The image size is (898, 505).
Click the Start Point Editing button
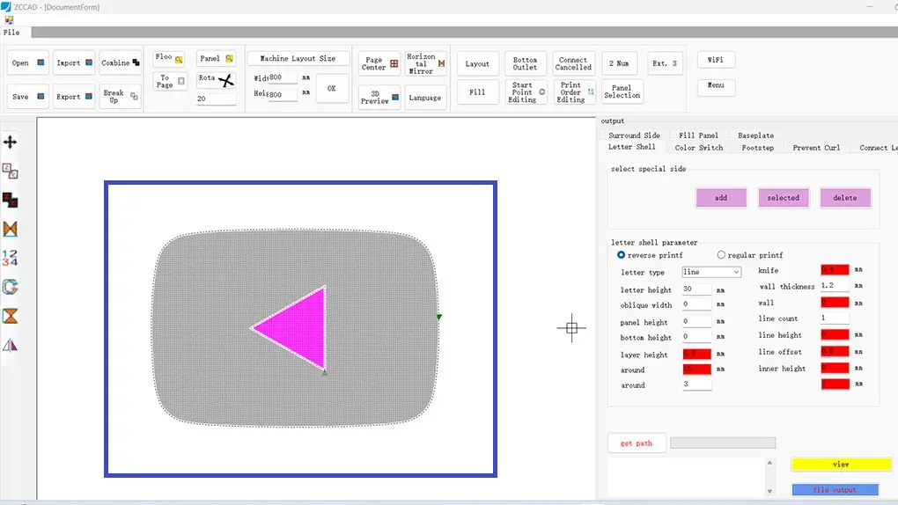click(526, 92)
